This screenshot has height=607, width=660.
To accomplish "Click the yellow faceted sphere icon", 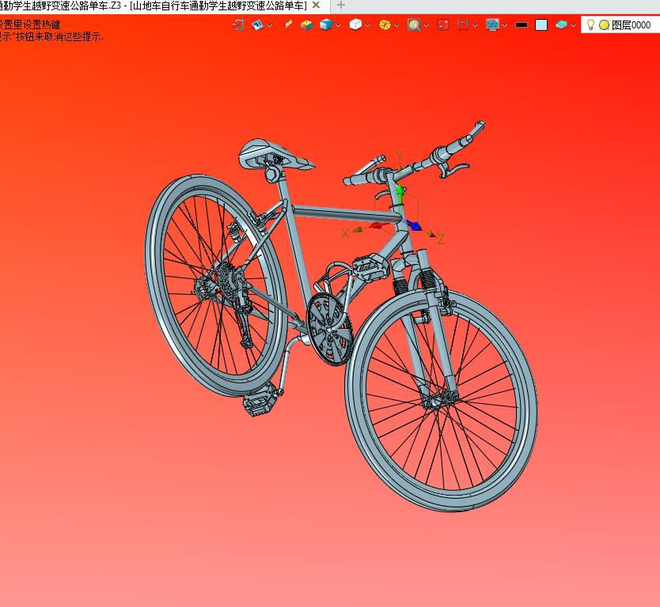I will coord(385,25).
